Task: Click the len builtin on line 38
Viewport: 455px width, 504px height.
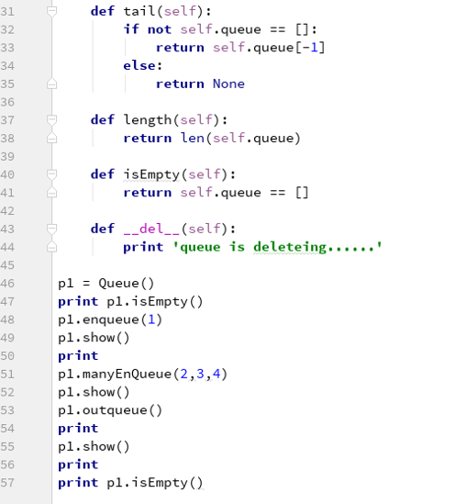Action: tap(193, 139)
